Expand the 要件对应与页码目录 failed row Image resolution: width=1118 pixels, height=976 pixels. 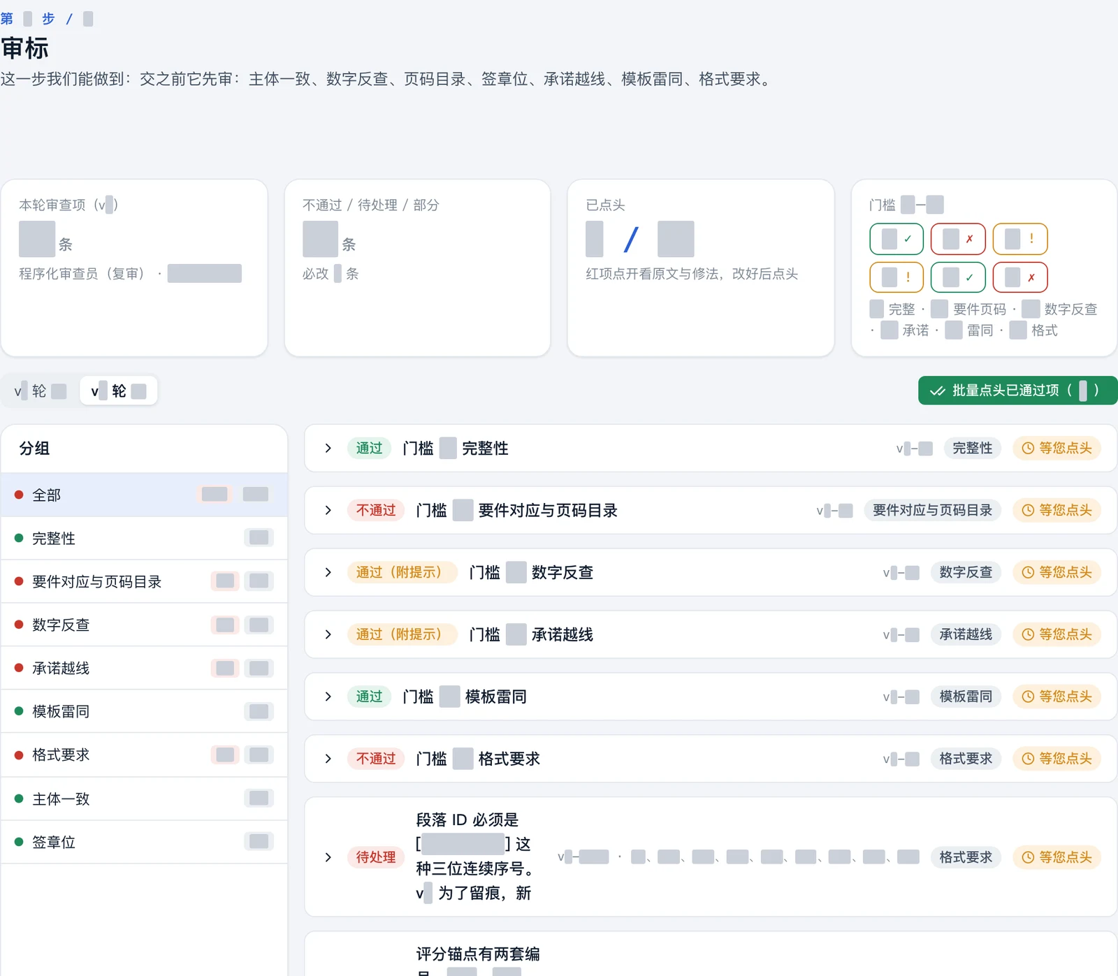(328, 511)
